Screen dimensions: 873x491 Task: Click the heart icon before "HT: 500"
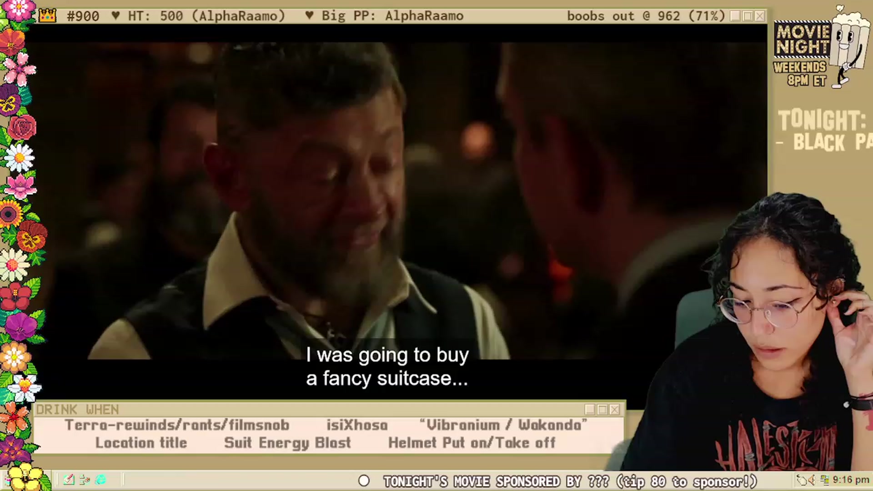(115, 16)
